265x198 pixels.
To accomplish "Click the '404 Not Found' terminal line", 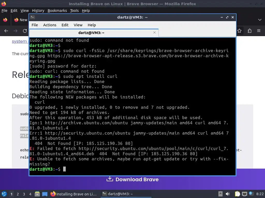I will coord(84,143).
